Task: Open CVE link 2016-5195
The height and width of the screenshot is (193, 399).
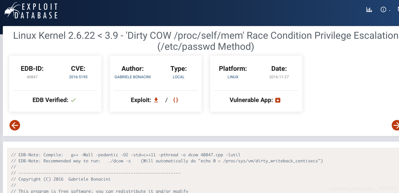Action: pyautogui.click(x=78, y=77)
